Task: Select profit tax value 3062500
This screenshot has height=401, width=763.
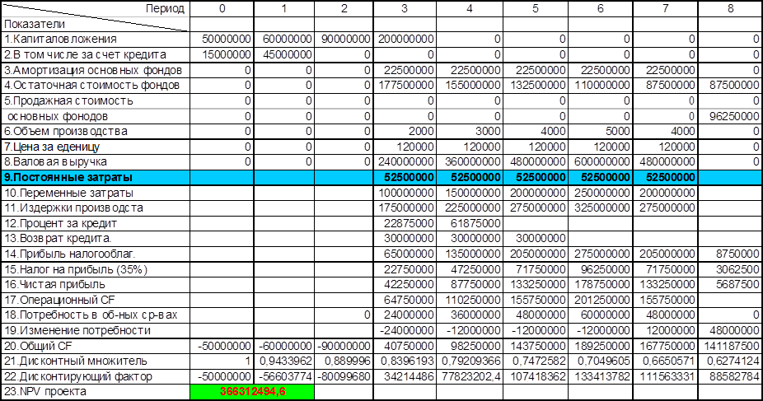Action: (x=737, y=269)
